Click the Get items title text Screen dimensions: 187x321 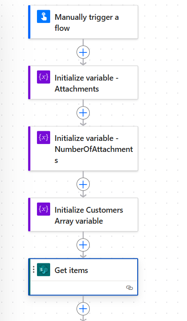click(71, 270)
